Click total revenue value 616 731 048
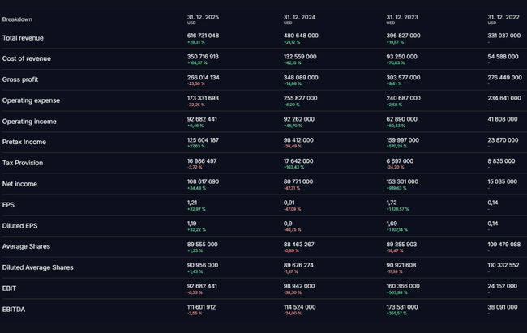This screenshot has width=527, height=333. coord(203,36)
